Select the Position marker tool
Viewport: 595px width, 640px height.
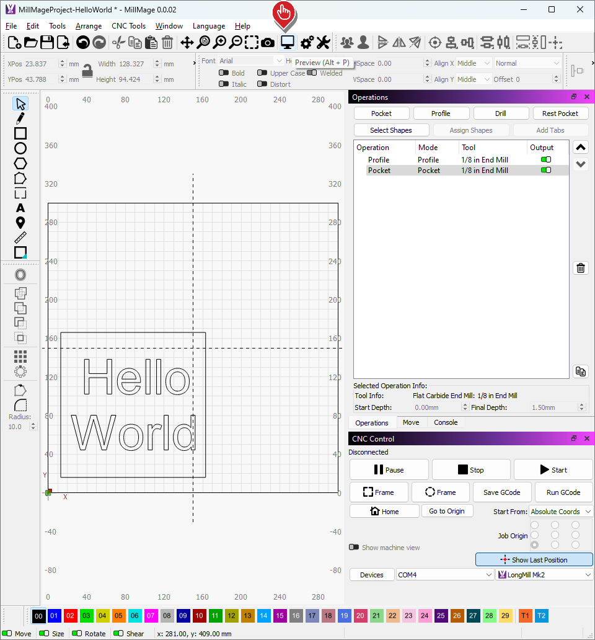click(20, 223)
